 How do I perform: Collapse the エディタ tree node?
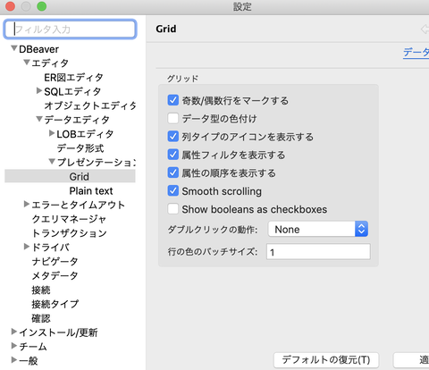point(27,63)
